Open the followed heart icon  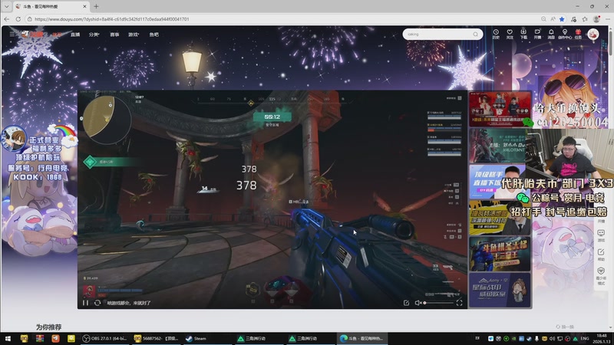click(x=510, y=34)
